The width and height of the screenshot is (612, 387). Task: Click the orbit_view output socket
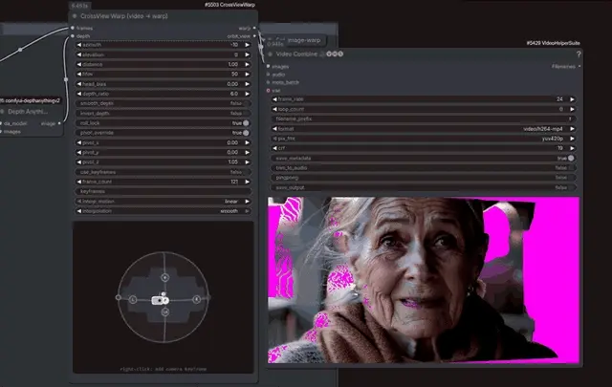[254, 36]
